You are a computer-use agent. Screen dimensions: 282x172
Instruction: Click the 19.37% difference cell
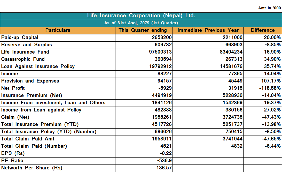(272, 103)
